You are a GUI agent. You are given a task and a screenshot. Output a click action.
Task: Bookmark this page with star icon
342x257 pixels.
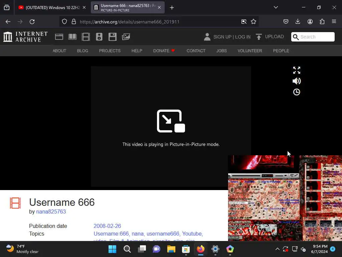click(253, 22)
